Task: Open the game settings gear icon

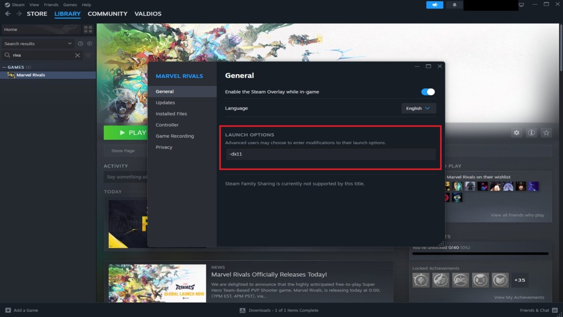Action: pos(516,132)
